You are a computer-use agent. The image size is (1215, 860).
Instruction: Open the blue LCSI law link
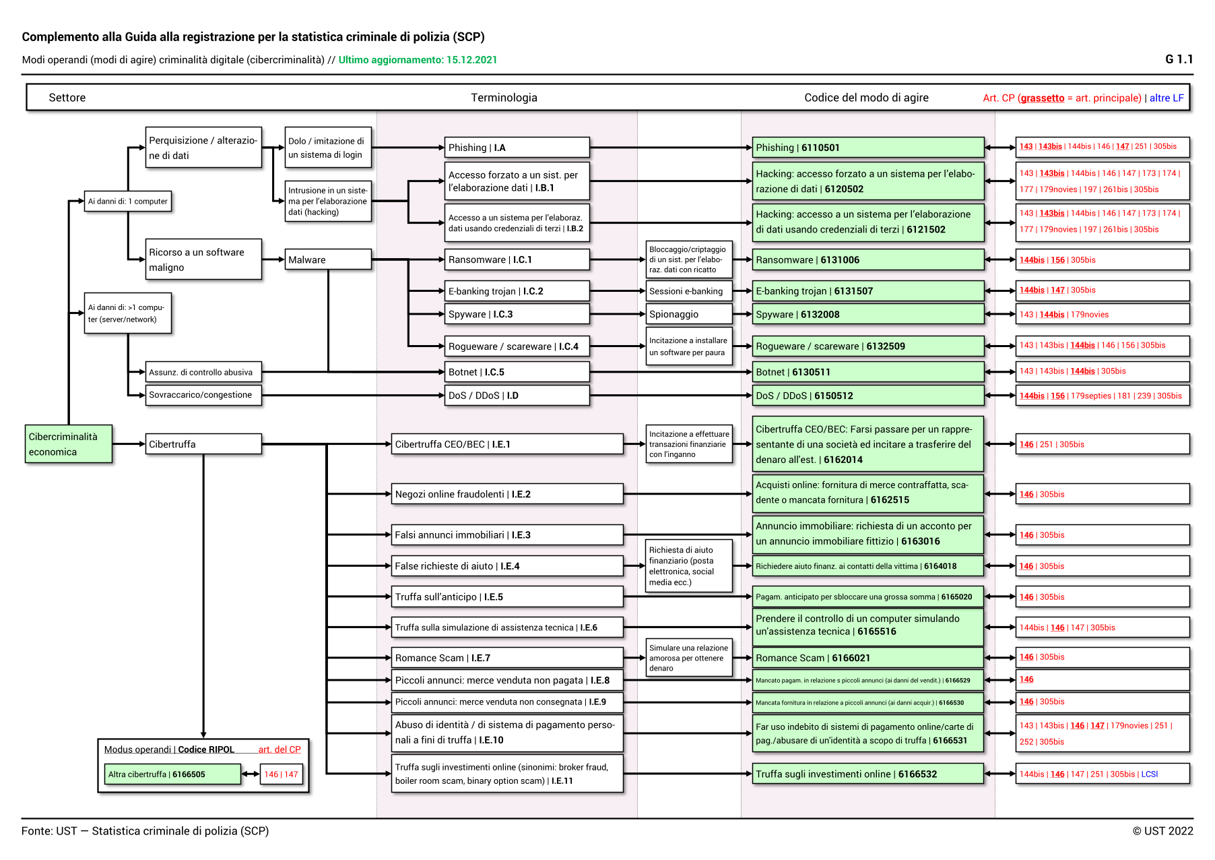(x=1149, y=774)
